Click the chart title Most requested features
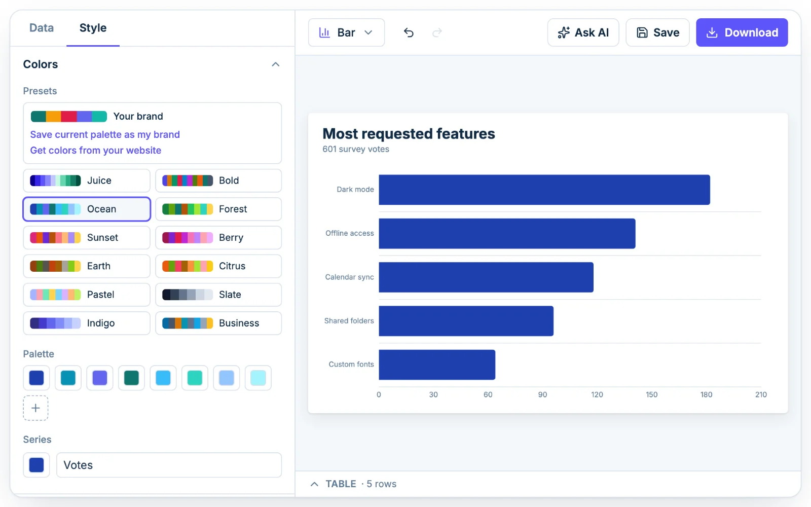811x507 pixels. (x=409, y=133)
